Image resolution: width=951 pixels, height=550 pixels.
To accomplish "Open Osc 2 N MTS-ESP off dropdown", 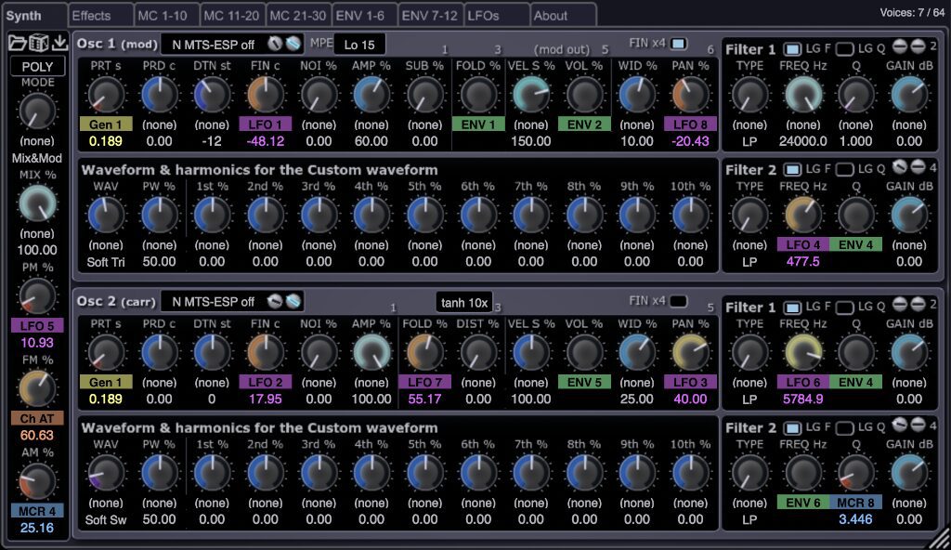I will click(x=214, y=302).
